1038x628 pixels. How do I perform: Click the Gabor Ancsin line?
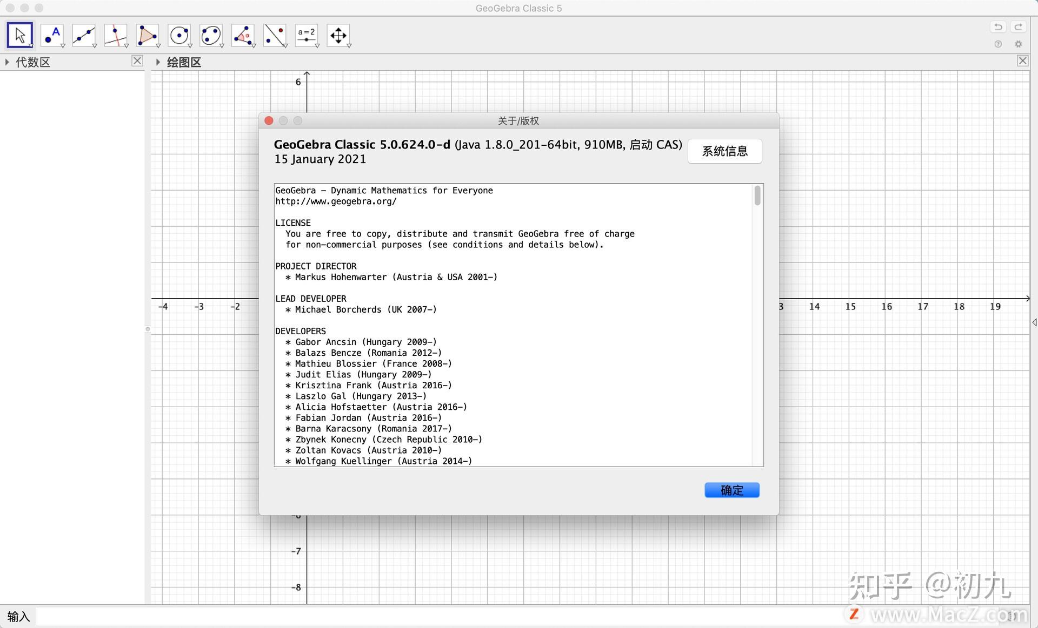click(361, 342)
